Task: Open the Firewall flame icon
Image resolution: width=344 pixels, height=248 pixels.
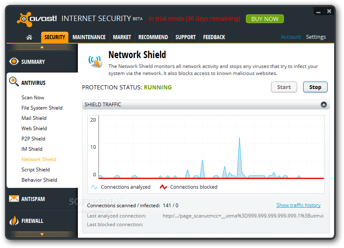Action: coord(14,220)
